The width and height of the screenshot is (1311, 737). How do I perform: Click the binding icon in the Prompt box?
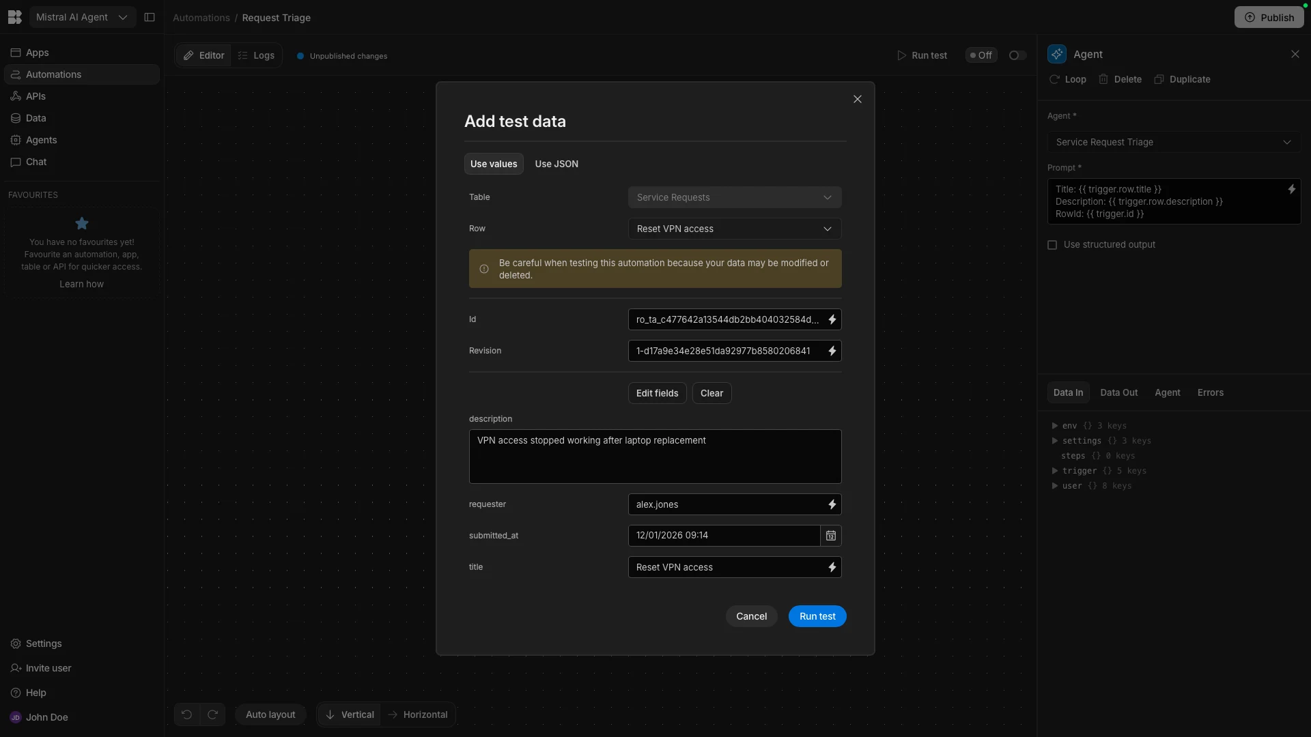tap(1291, 189)
